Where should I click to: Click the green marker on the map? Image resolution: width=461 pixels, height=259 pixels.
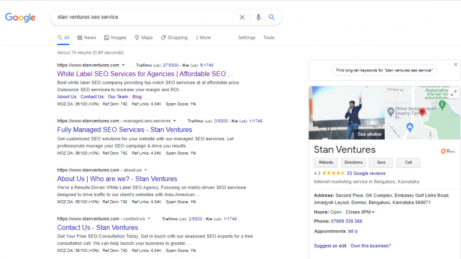(442, 104)
